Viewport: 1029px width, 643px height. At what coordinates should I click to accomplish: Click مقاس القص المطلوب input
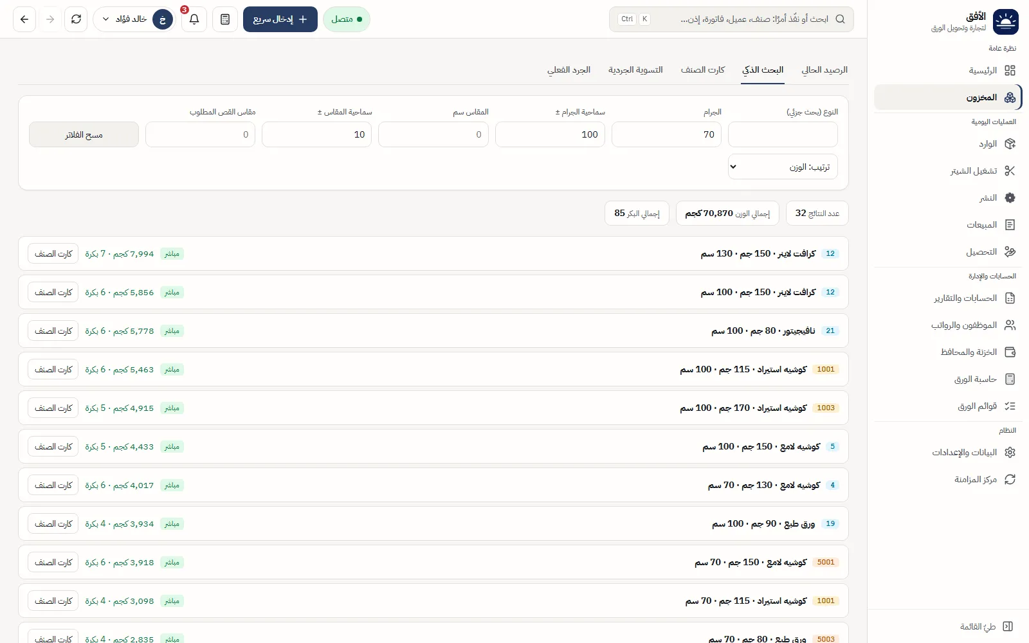200,134
